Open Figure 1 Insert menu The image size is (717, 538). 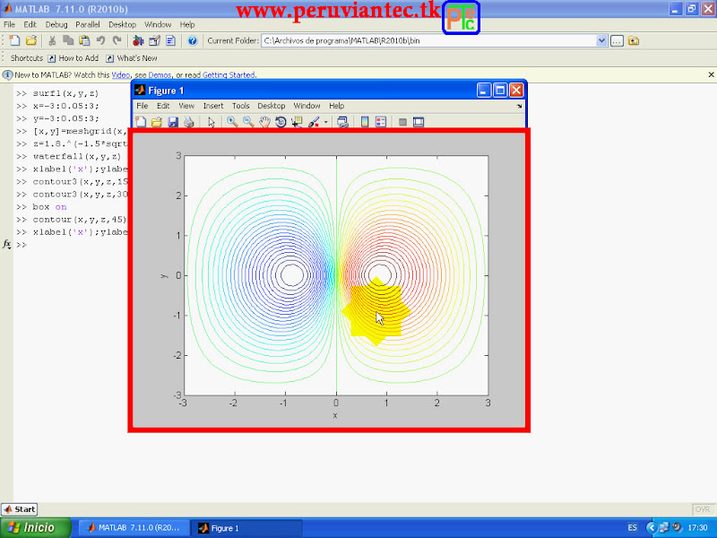[x=213, y=106]
